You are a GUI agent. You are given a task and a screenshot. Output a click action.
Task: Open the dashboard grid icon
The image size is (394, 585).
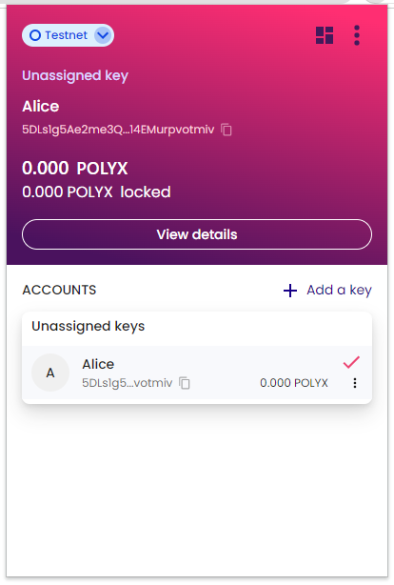[325, 35]
